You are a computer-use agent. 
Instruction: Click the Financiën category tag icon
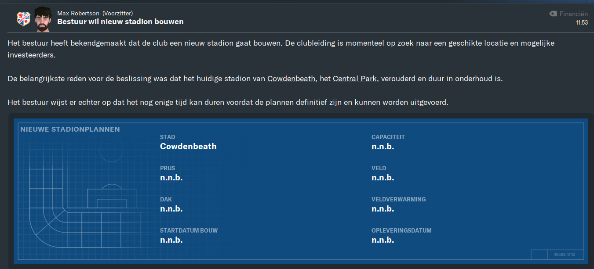(553, 14)
